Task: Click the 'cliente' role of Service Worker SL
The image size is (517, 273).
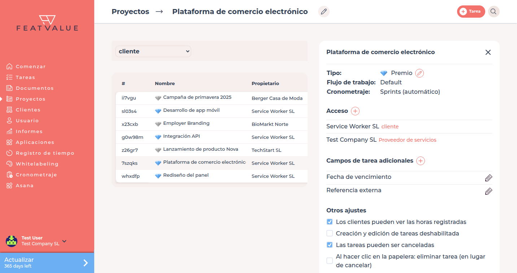Action: 390,127
